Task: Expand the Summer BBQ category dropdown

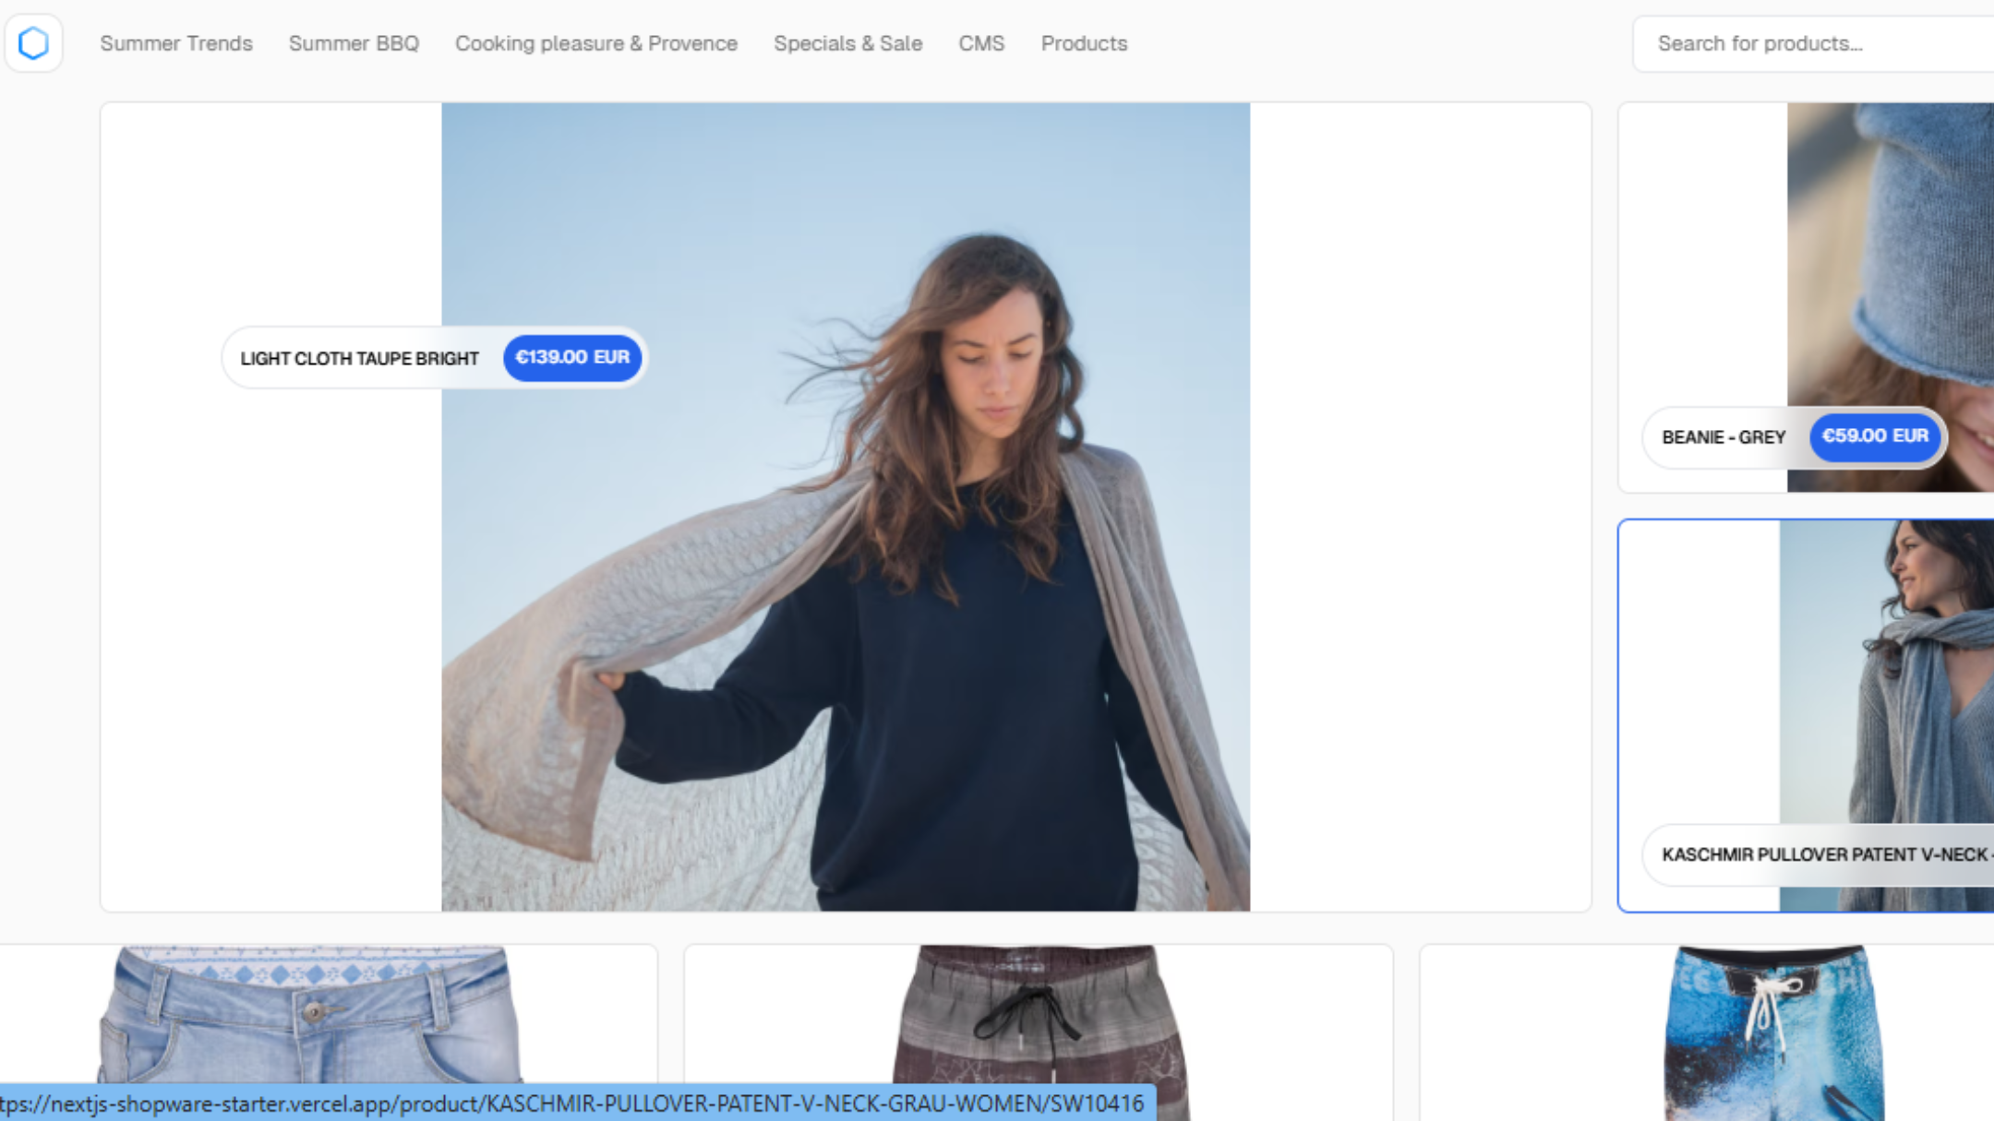Action: coord(354,43)
